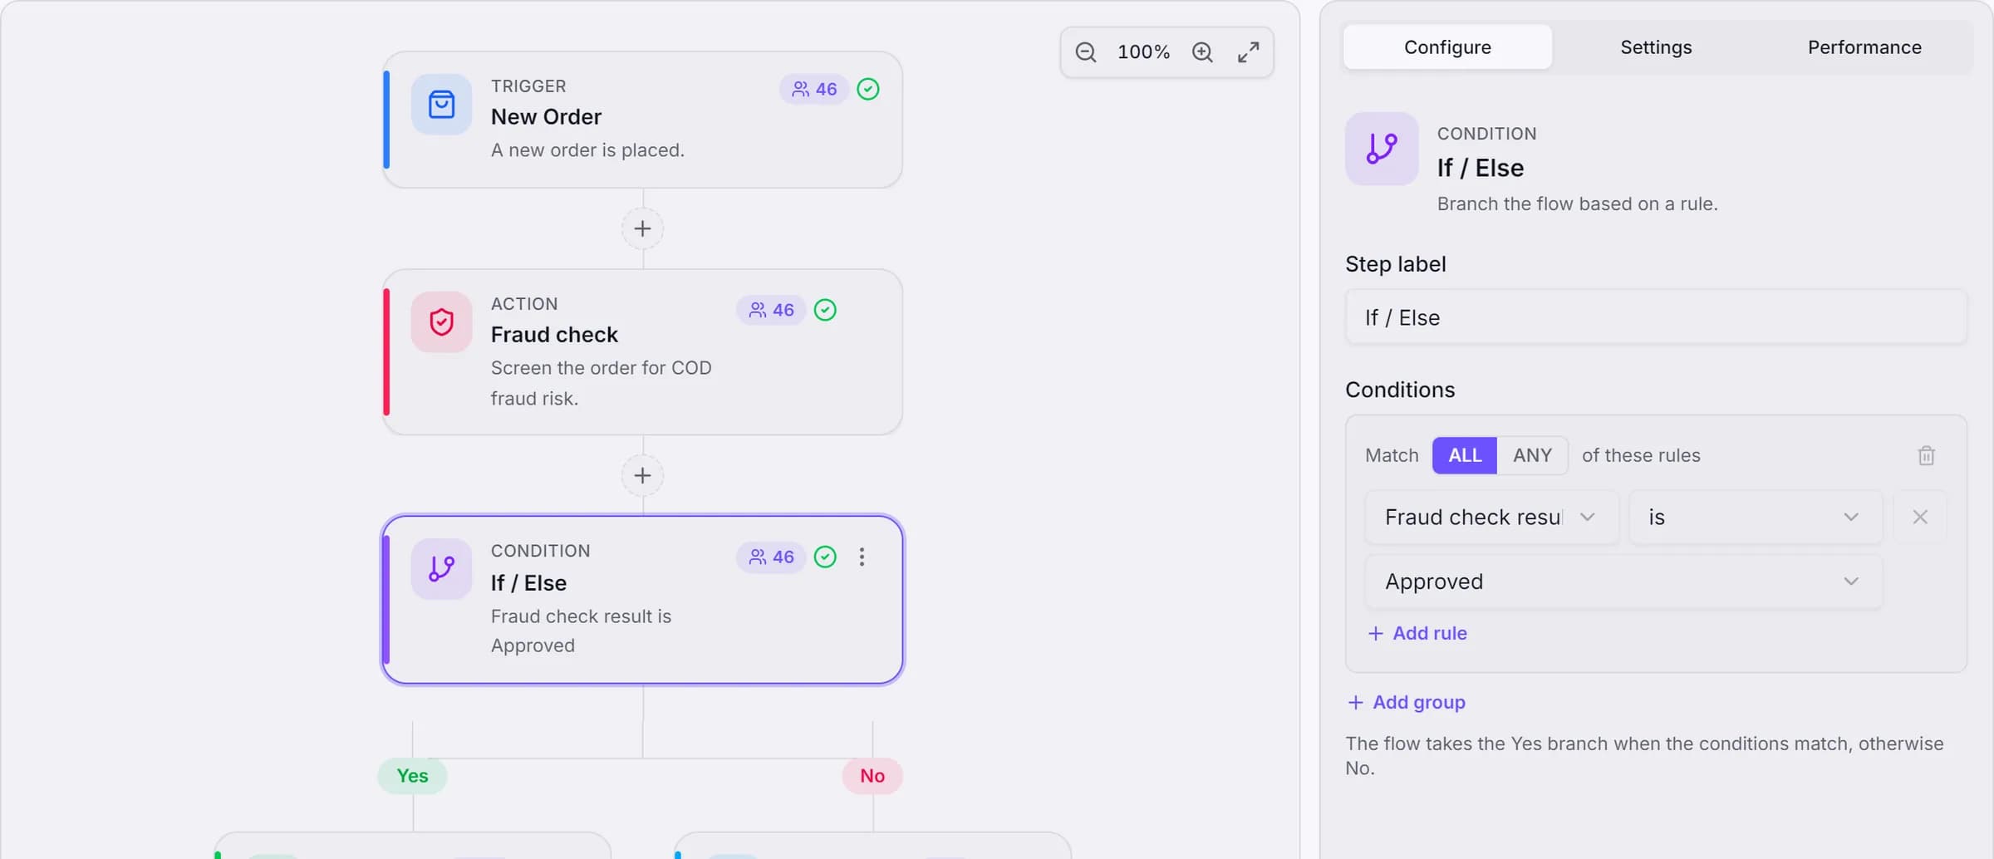Select the Yes branch label
This screenshot has width=1994, height=859.
[x=412, y=776]
